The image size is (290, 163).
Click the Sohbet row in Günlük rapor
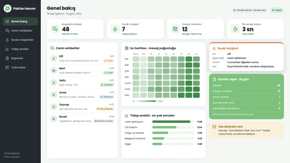tap(246, 85)
